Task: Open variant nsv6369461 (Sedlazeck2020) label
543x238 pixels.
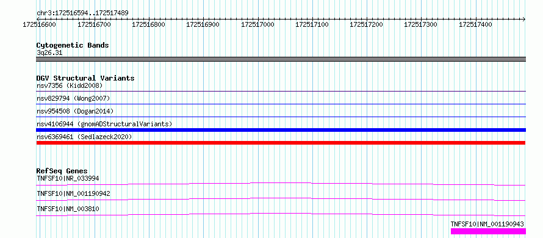Action: (84, 137)
